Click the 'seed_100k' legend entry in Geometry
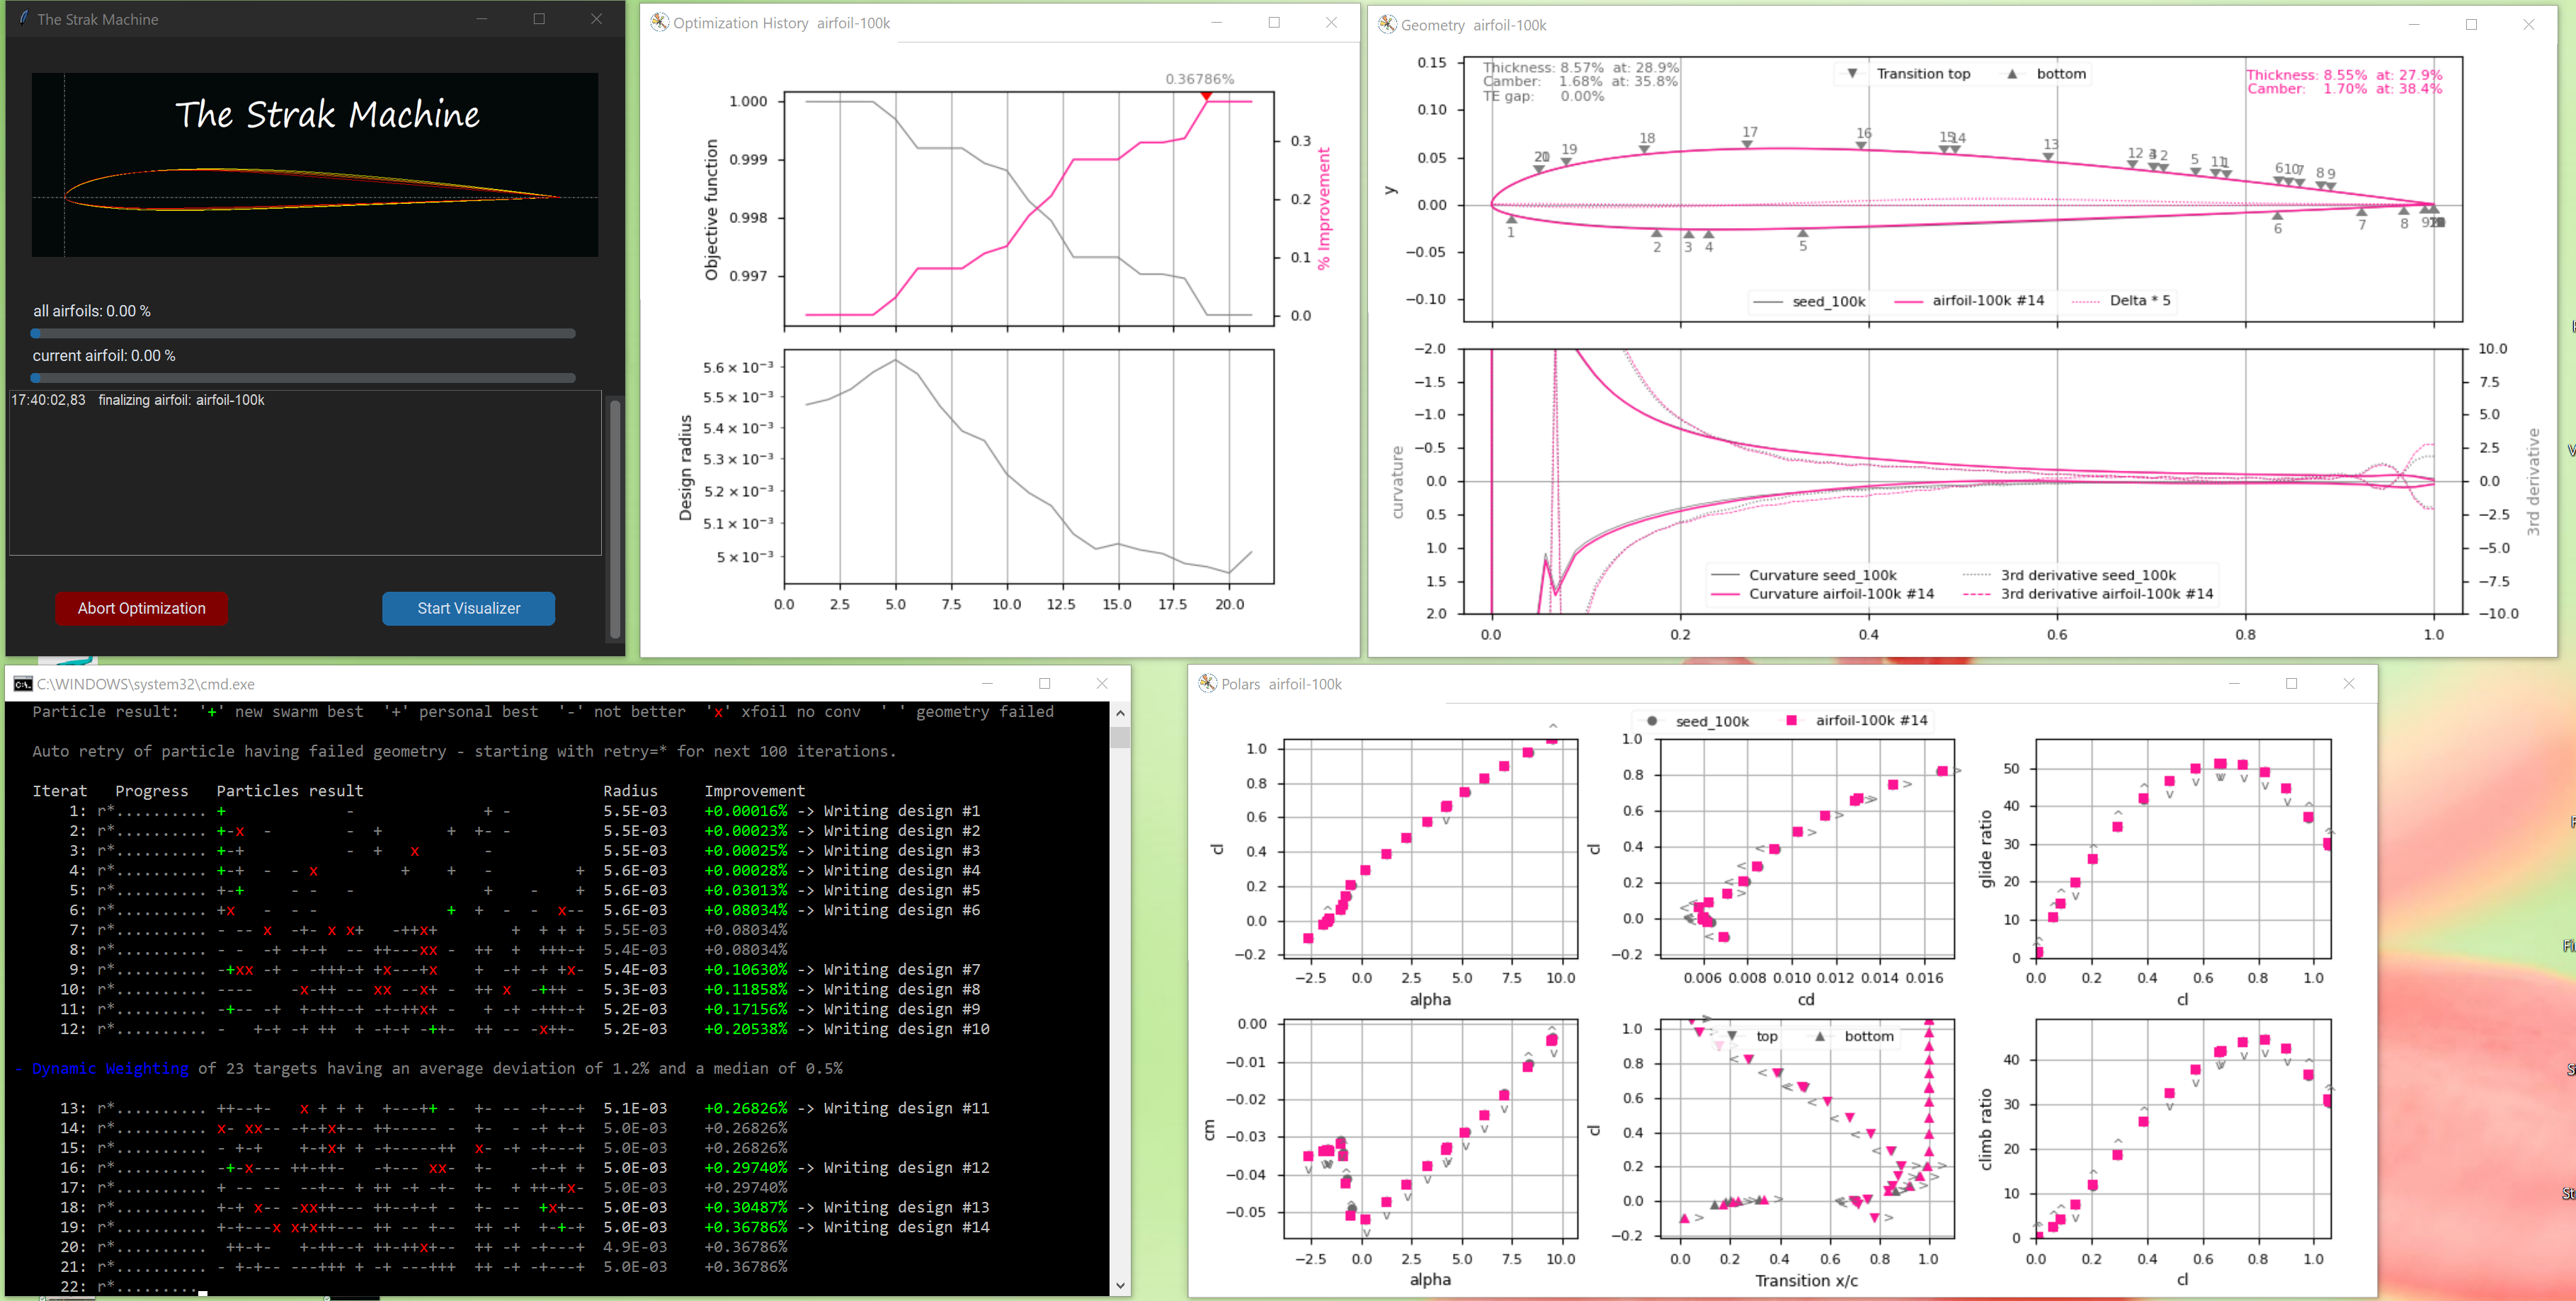Image resolution: width=2576 pixels, height=1301 pixels. [x=1809, y=301]
